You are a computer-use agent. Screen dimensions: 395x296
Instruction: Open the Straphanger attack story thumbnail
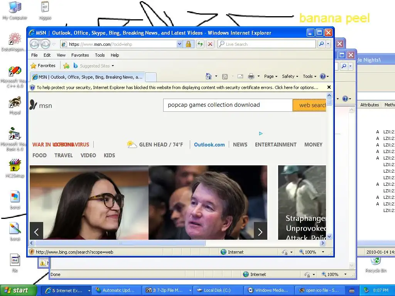(x=302, y=202)
